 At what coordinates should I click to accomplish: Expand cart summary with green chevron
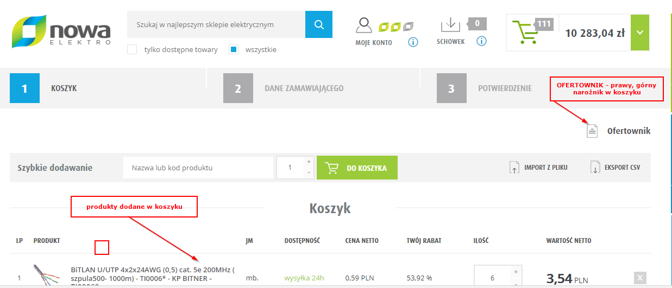tap(640, 33)
